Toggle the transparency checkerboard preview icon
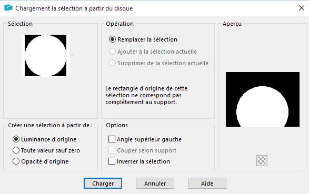309x194 pixels. click(x=262, y=160)
